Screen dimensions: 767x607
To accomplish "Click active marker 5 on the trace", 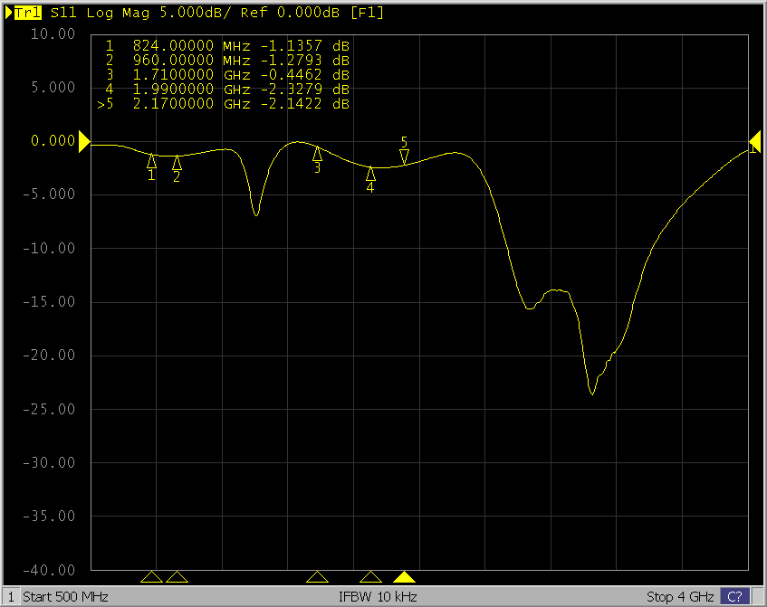I will coord(404,156).
